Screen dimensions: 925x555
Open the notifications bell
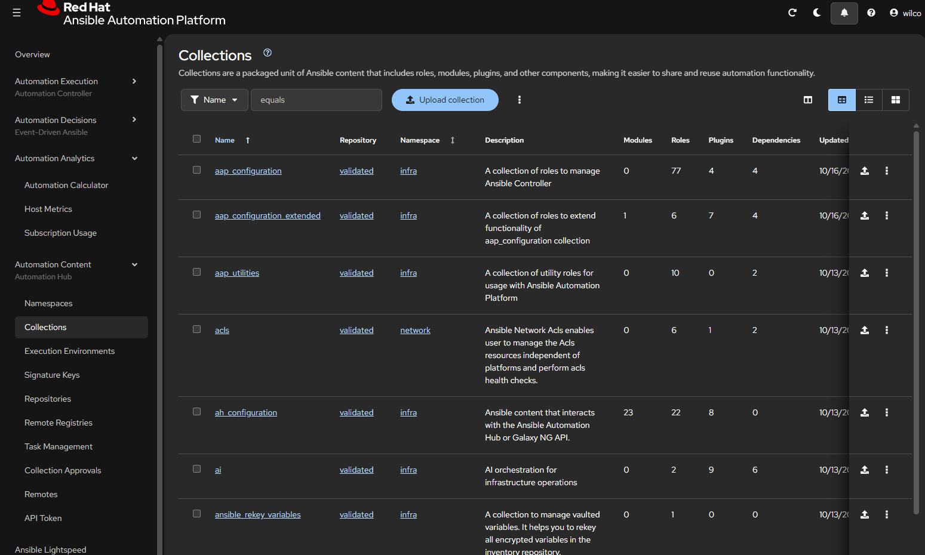click(x=844, y=13)
